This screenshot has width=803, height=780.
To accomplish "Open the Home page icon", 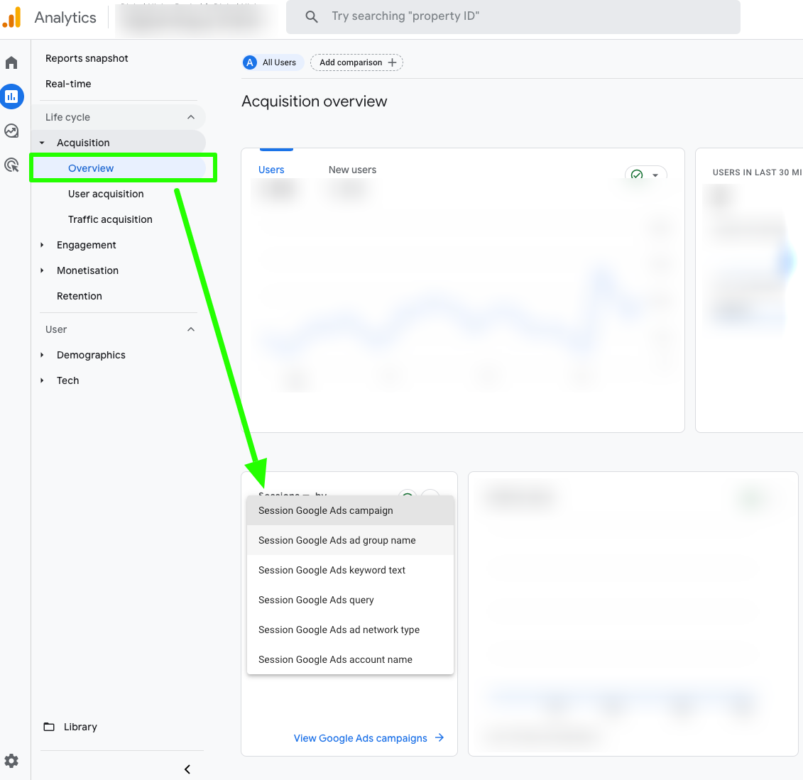I will coord(11,62).
